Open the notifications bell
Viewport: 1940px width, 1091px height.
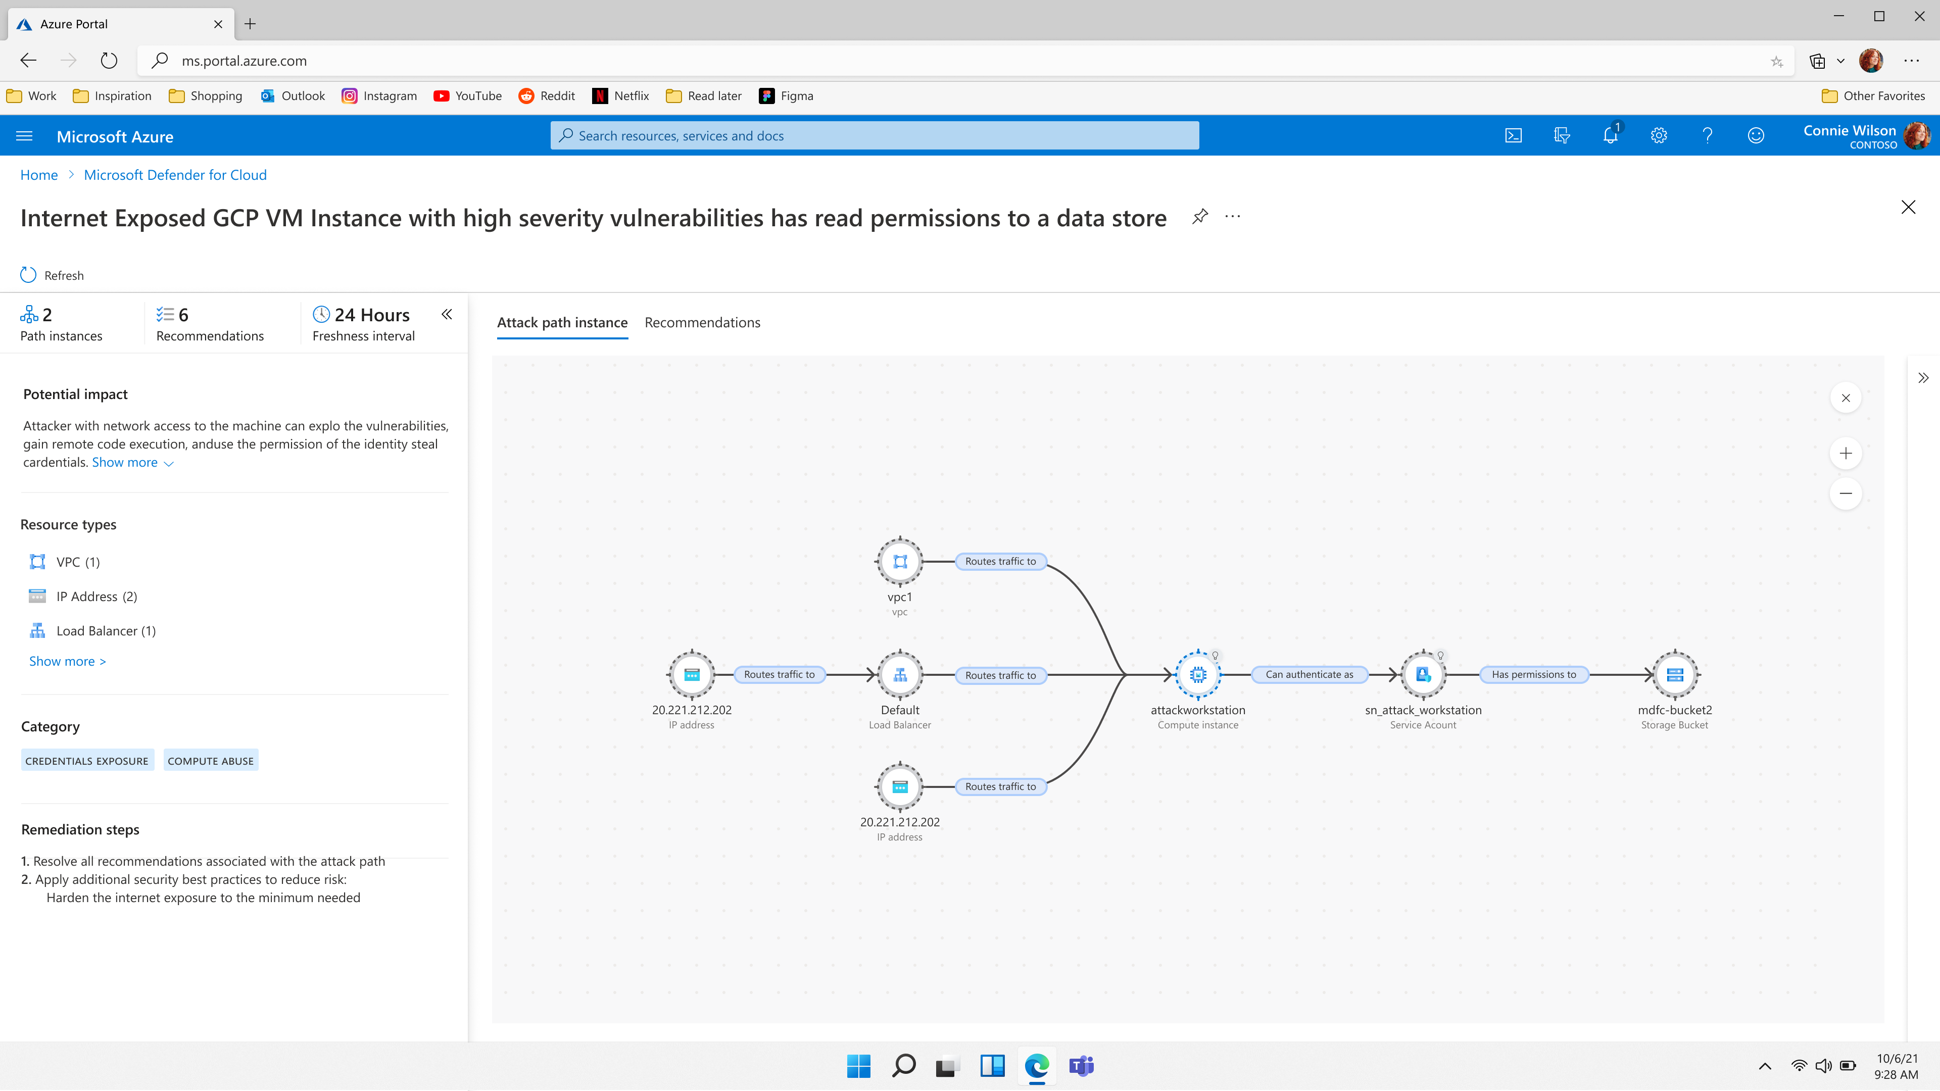coord(1610,135)
